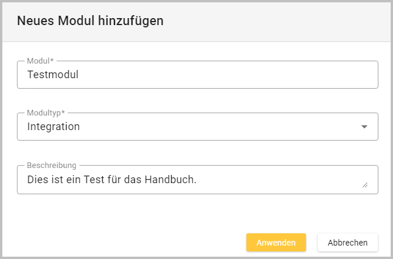Click the Modul* field label
This screenshot has height=259, width=393.
(x=40, y=61)
